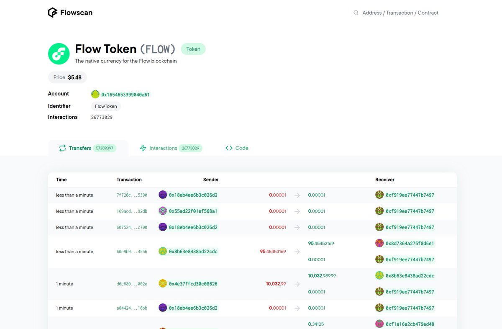
Task: Click sender address 0x55ad22f01ef568a1
Action: [193, 211]
